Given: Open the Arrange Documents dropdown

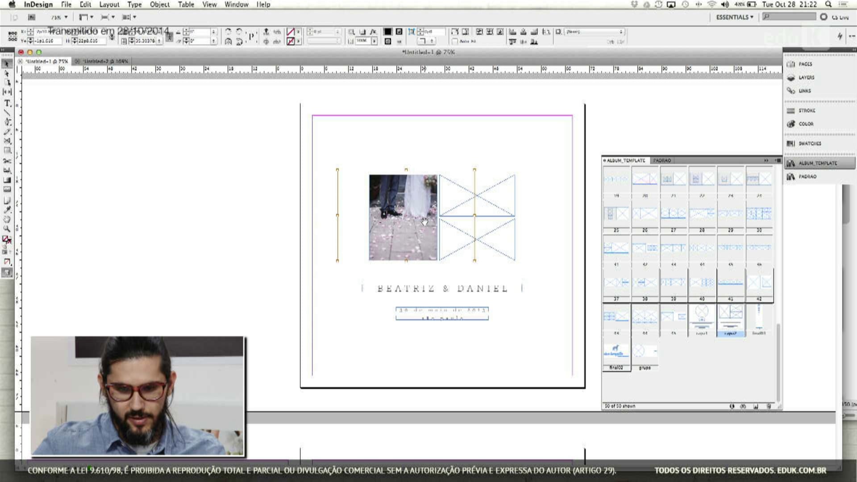Looking at the screenshot, I should point(129,17).
